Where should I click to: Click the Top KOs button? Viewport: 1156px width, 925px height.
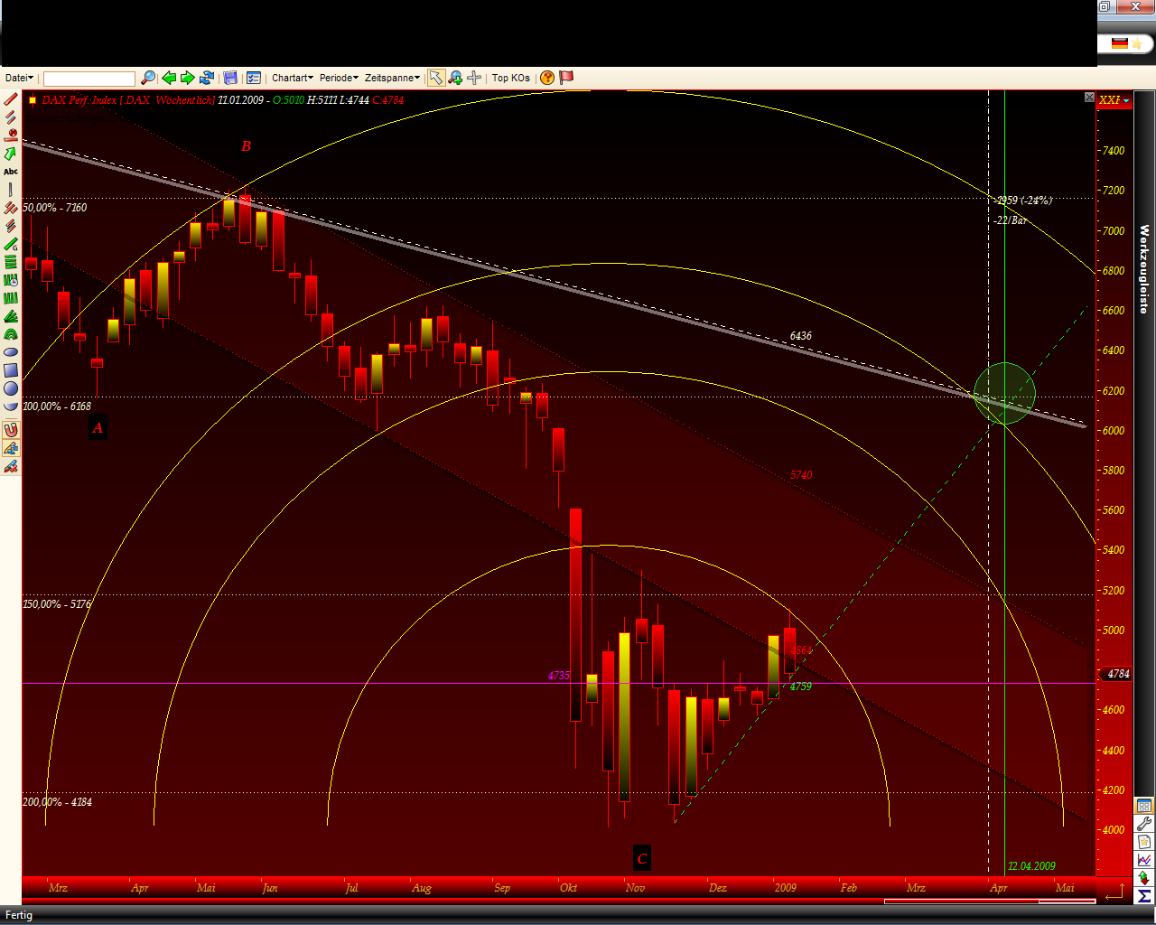click(x=511, y=78)
